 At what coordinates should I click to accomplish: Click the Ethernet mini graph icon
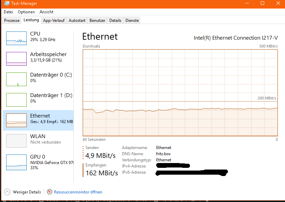[16, 120]
